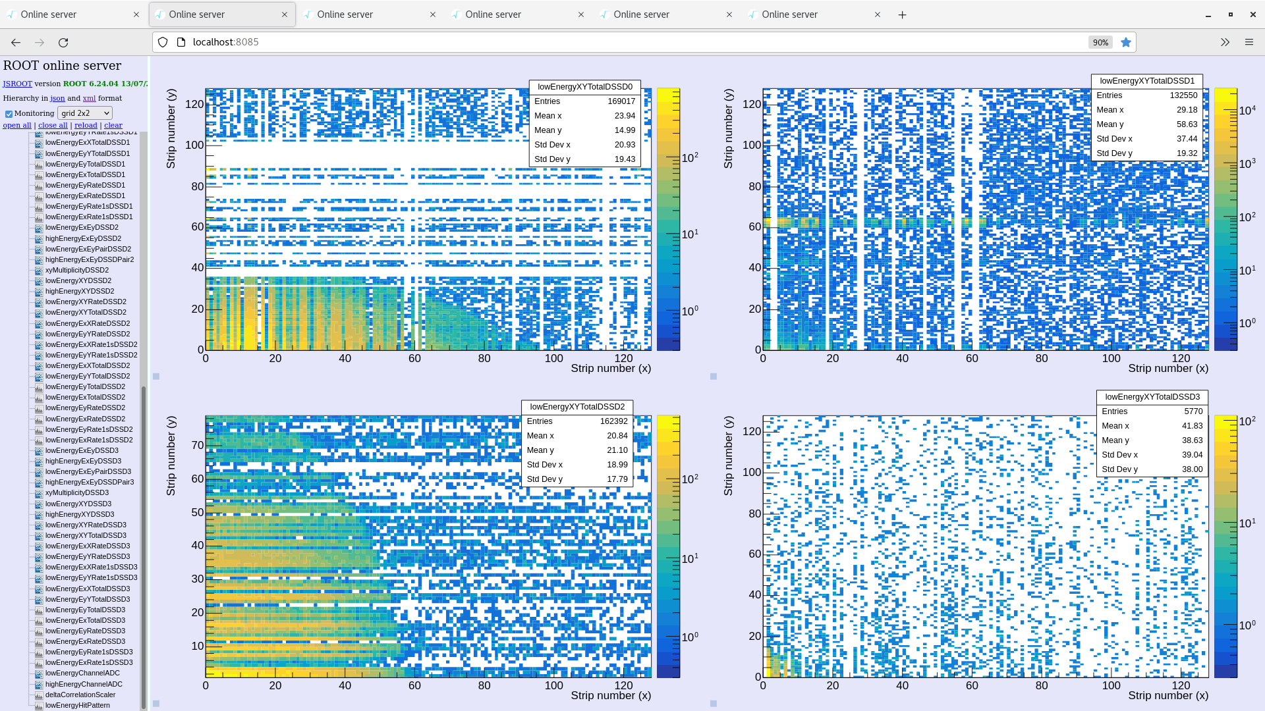
Task: Select the deltaCorrelationScaler item icon
Action: coord(39,695)
